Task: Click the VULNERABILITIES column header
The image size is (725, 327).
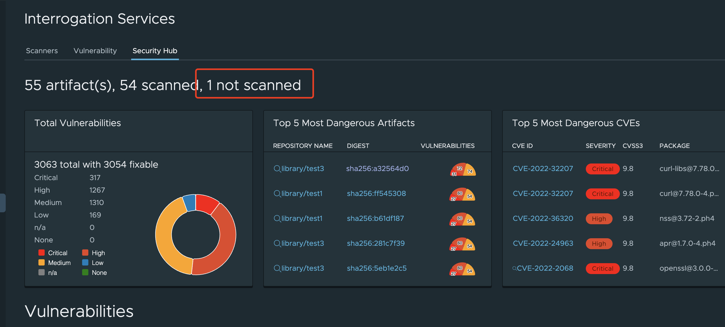Action: (x=447, y=146)
